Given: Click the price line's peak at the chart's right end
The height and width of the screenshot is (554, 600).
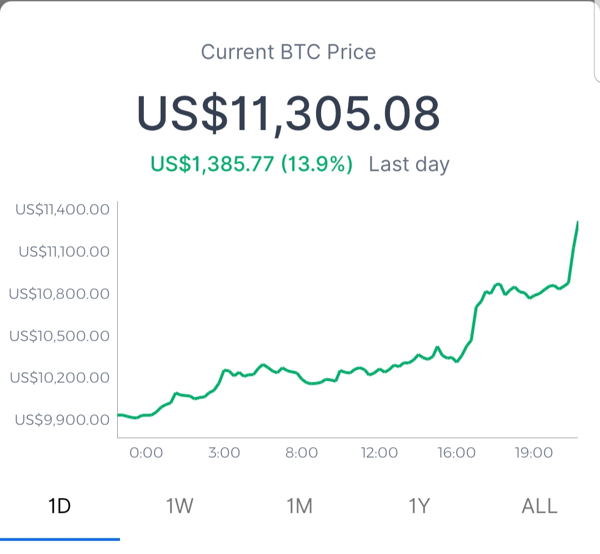Looking at the screenshot, I should click(x=577, y=223).
